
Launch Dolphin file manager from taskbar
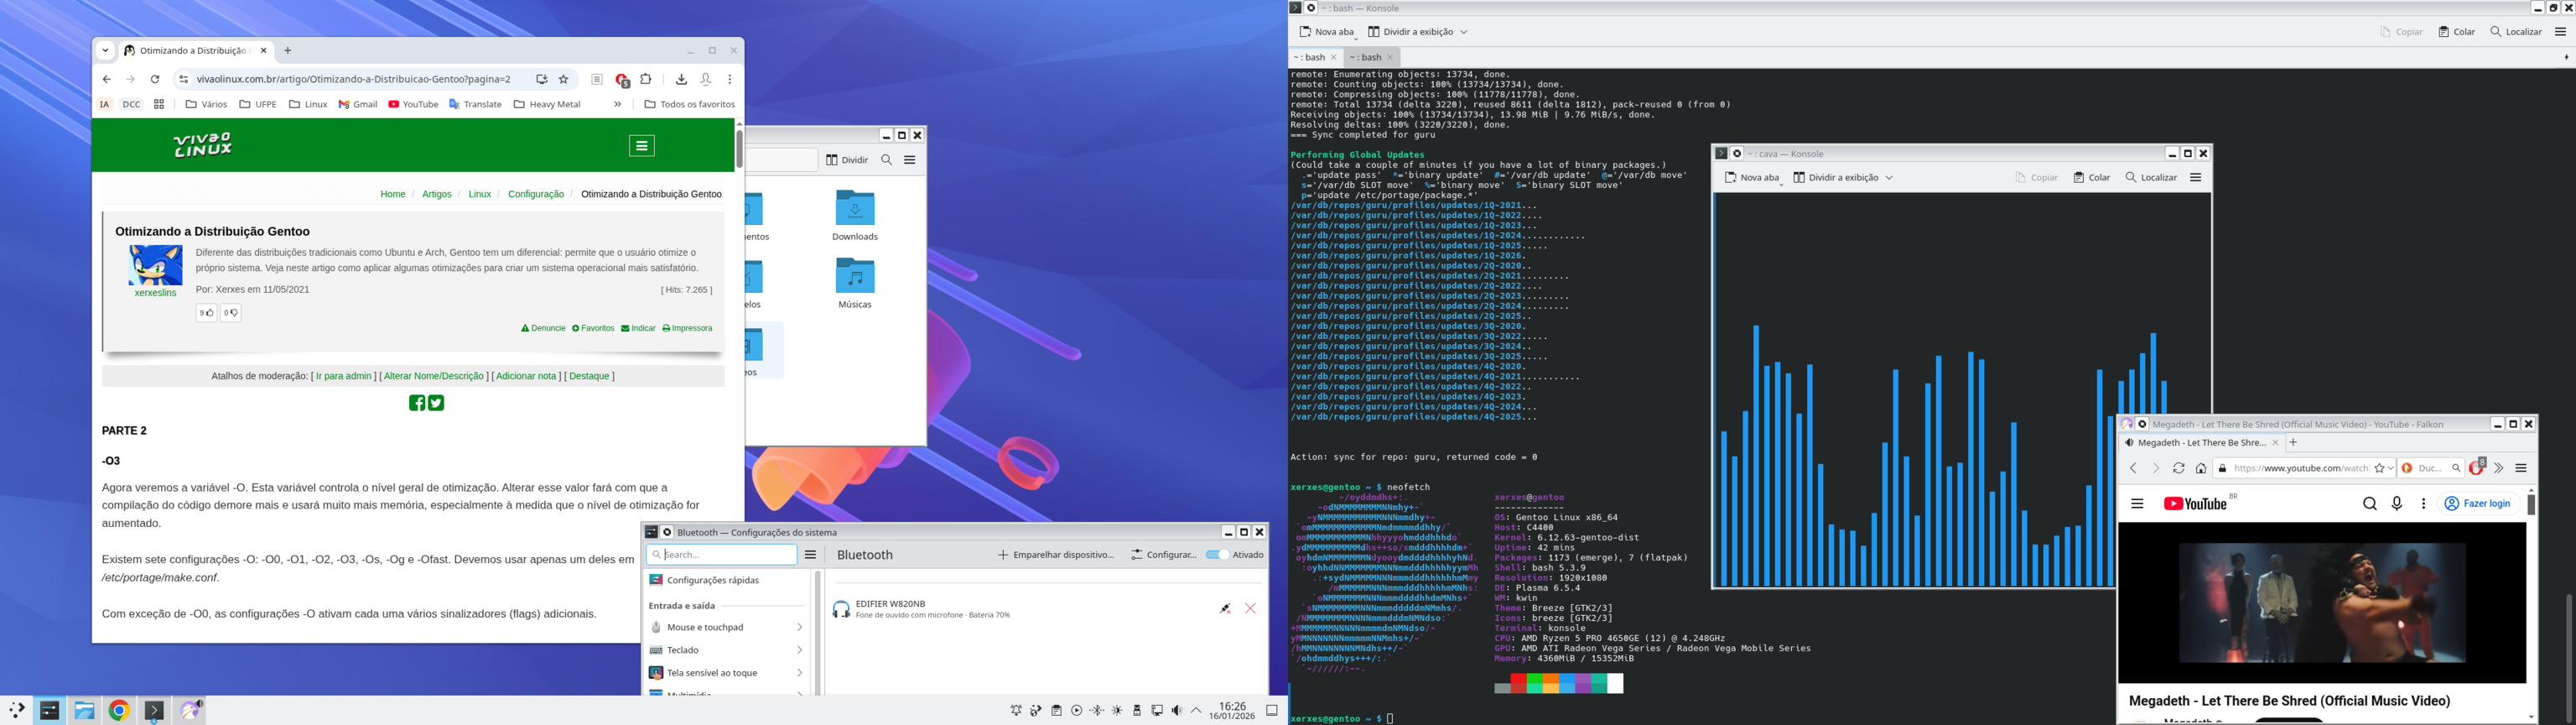pos(84,711)
